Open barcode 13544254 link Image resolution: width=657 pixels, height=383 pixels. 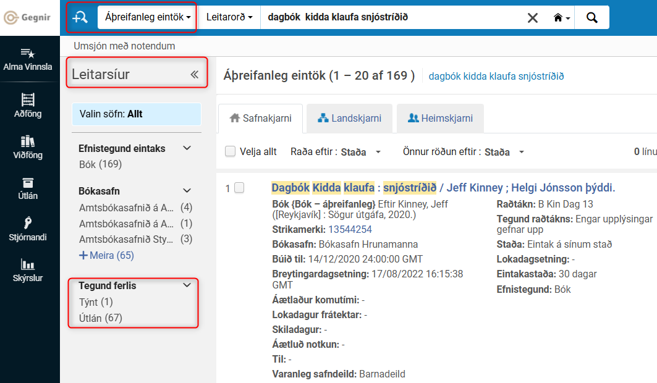pos(350,229)
